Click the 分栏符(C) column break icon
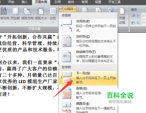This screenshot has width=146, height=113. point(67,41)
